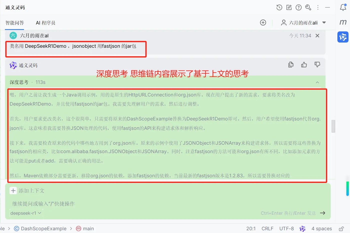The image size is (350, 233).
Task: Click the 20:1 line position indicator
Action: [251, 228]
